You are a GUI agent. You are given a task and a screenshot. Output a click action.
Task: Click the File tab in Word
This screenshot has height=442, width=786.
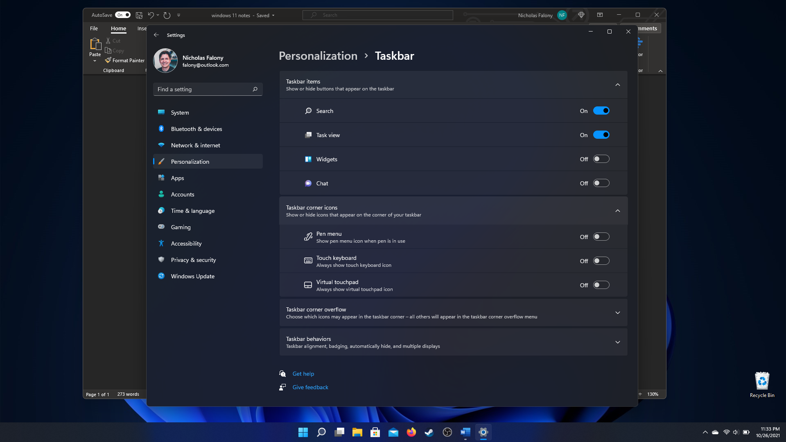click(94, 28)
